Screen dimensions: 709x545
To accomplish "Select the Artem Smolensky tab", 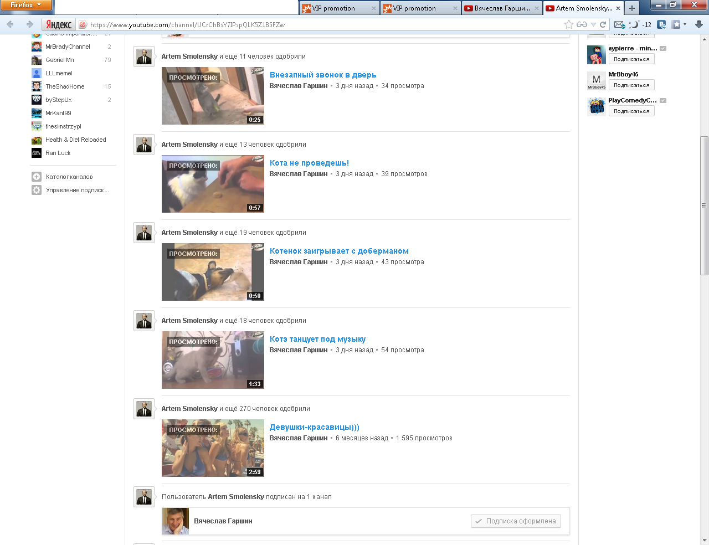I will (x=583, y=8).
